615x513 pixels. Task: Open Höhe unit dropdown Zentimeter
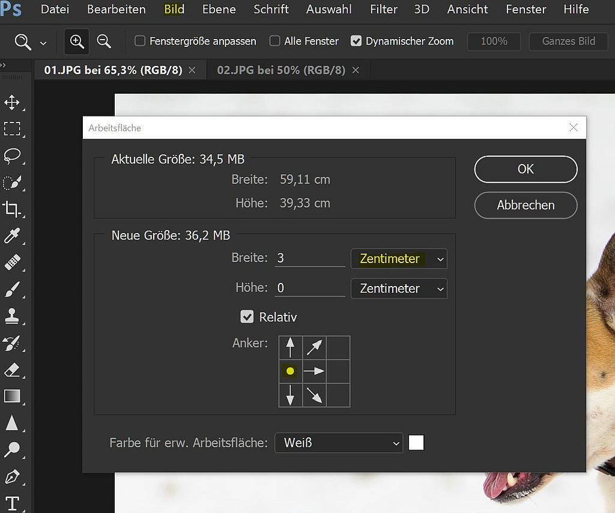pos(399,289)
